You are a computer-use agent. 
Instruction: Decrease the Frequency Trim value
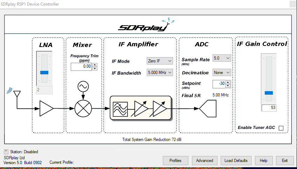tap(95, 69)
